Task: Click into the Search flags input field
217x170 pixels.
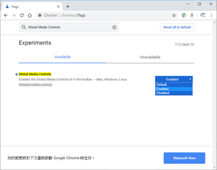Action: pyautogui.click(x=69, y=27)
